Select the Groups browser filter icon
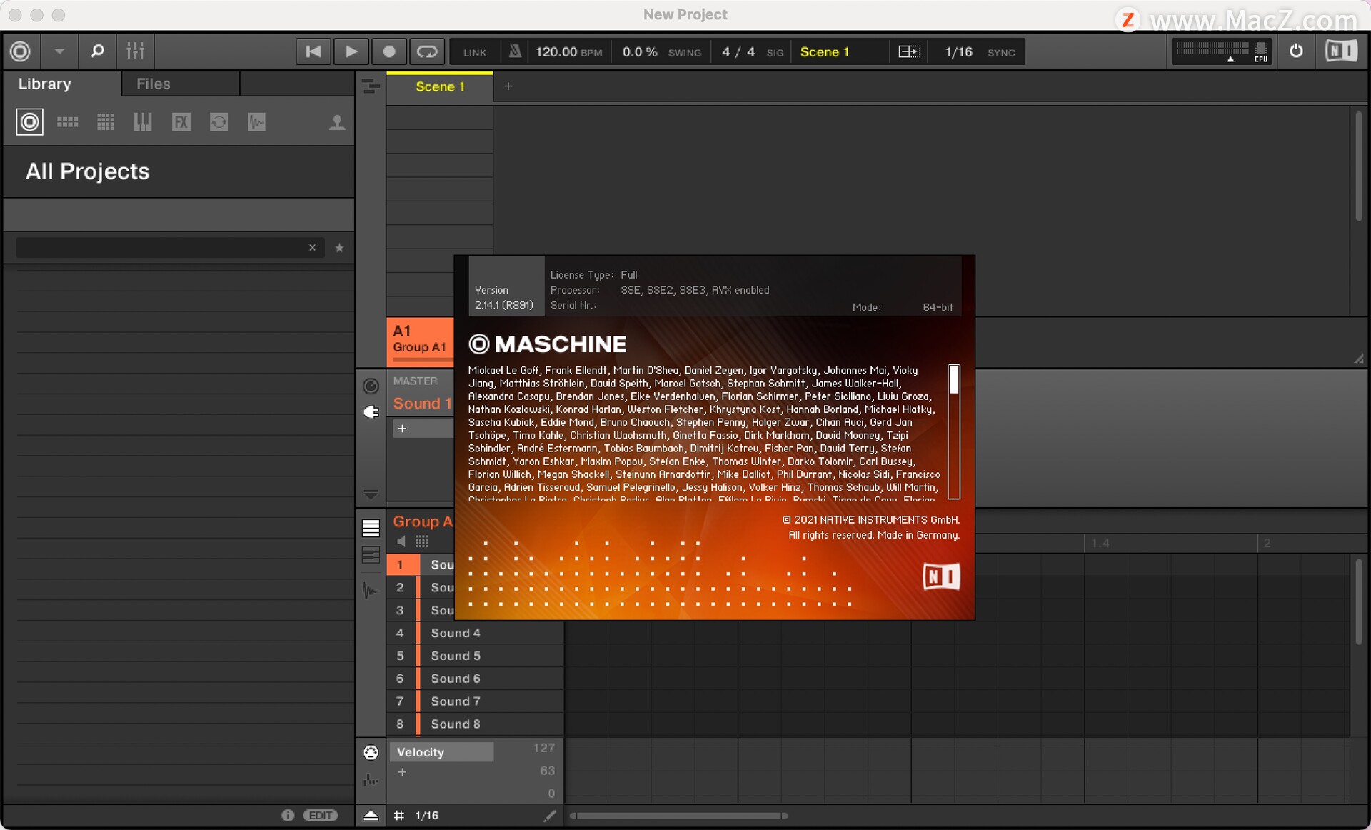Viewport: 1371px width, 830px height. click(67, 122)
